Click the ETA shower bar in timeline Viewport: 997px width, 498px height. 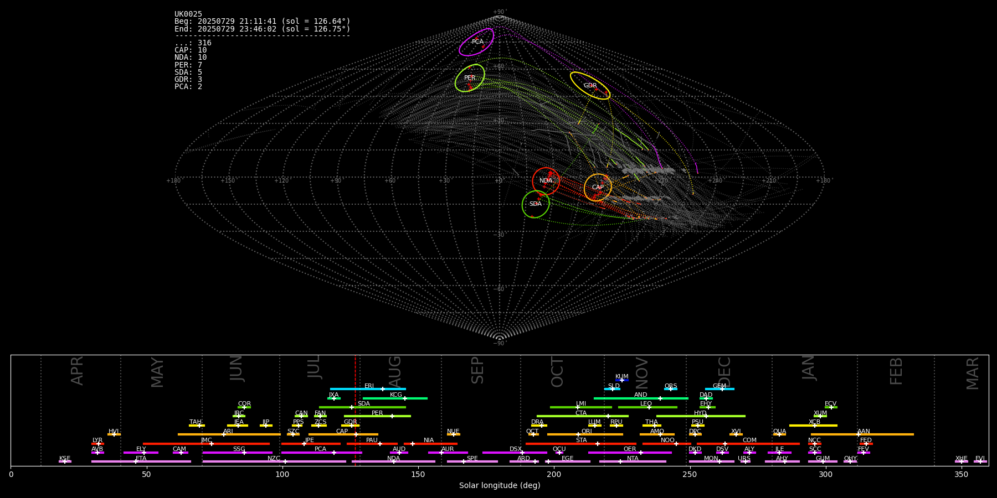[x=141, y=461]
